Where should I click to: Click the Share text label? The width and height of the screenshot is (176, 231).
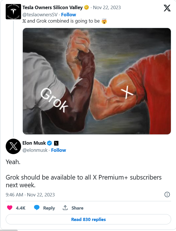tap(77, 208)
